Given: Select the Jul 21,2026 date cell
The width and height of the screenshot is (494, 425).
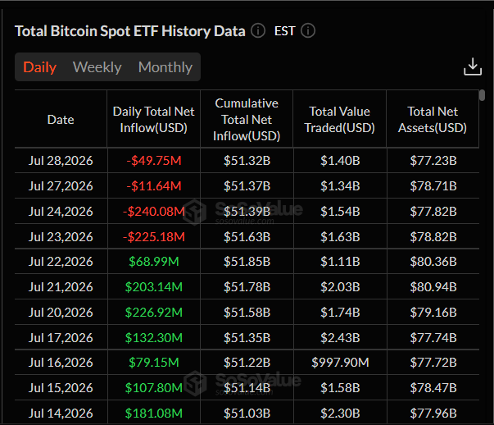Looking at the screenshot, I should coord(61,287).
